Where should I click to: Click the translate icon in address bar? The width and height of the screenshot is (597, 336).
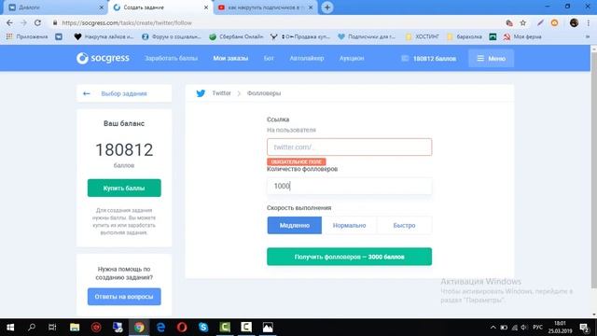tap(509, 22)
